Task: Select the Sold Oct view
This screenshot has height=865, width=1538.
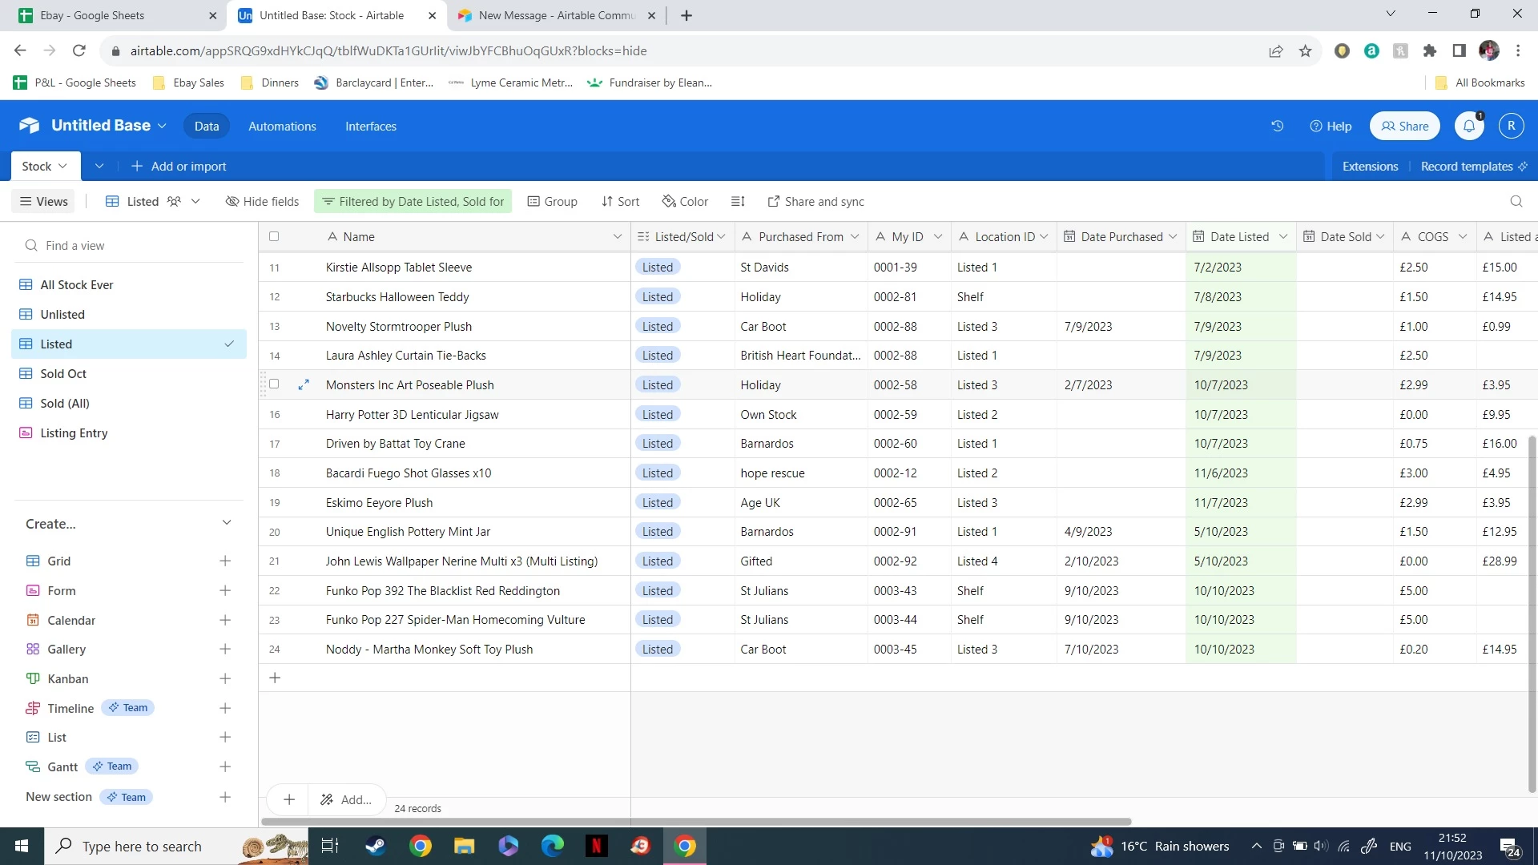Action: point(63,373)
